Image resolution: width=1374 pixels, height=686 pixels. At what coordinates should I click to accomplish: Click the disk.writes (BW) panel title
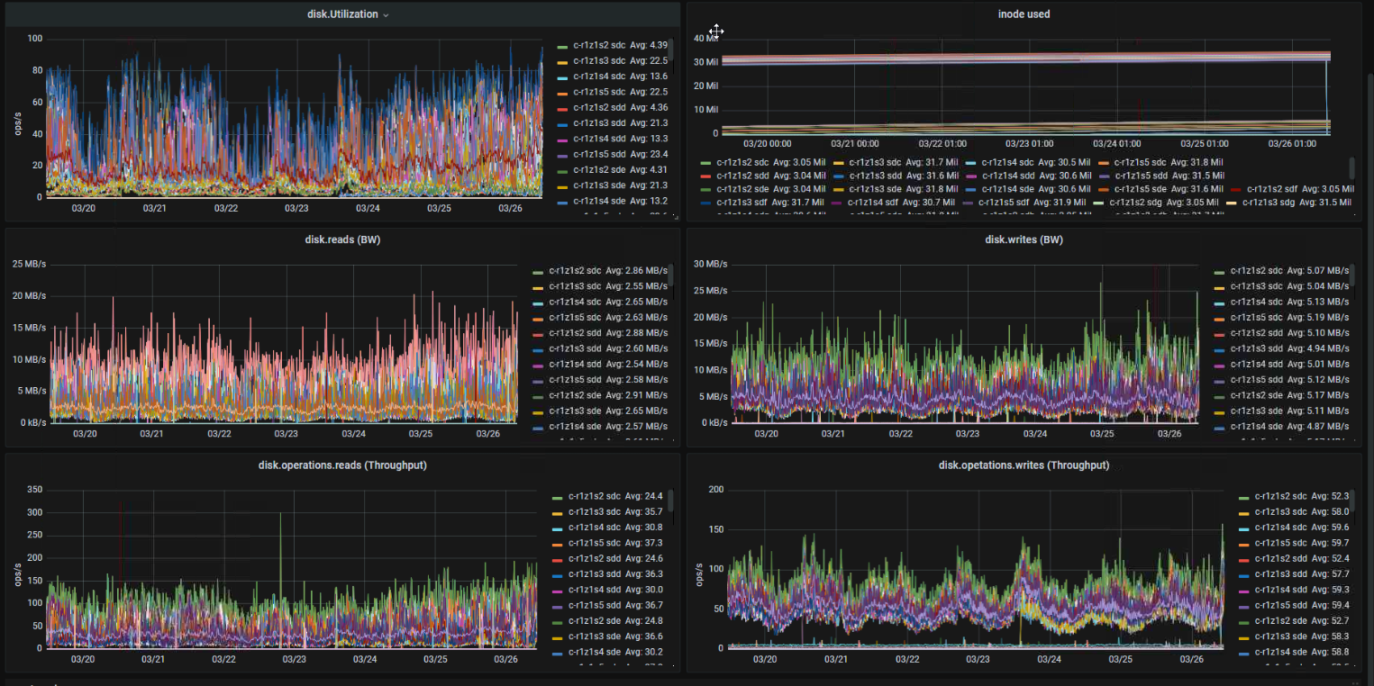pyautogui.click(x=1024, y=239)
